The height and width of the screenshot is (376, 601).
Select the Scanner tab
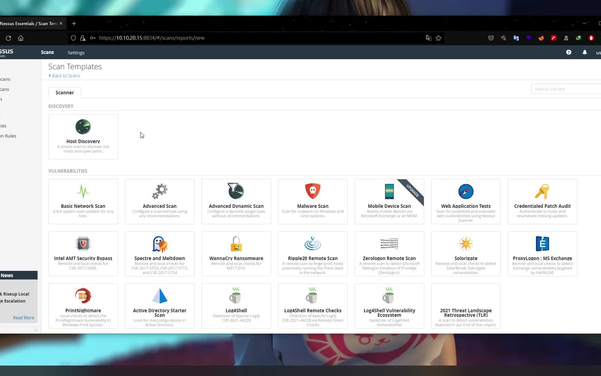click(65, 93)
